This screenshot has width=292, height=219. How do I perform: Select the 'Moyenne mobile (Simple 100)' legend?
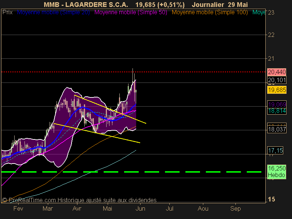coord(210,12)
